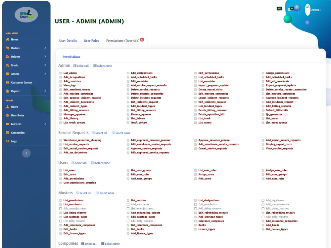Image resolution: width=331 pixels, height=248 pixels.
Task: Toggle the User_permissions_override checkbox
Action: [61, 183]
